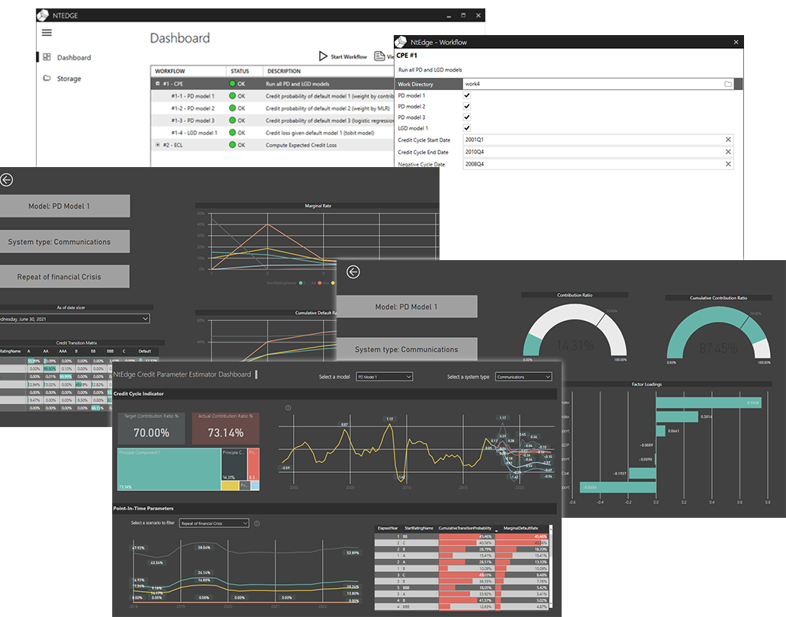Click the Storage folder icon in sidebar

click(47, 78)
